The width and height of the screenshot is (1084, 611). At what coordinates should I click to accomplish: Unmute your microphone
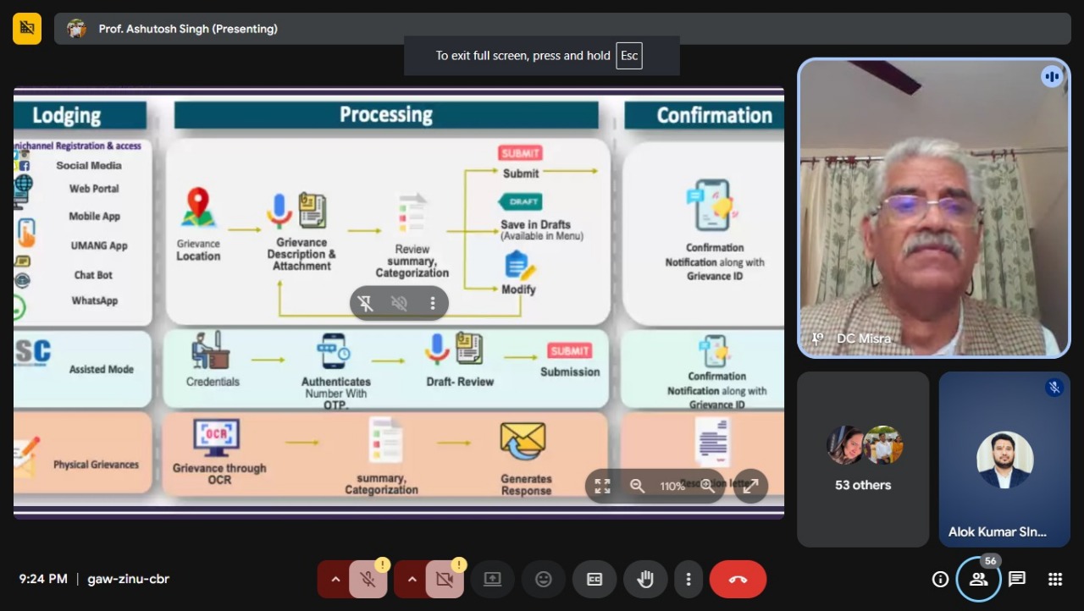click(368, 580)
